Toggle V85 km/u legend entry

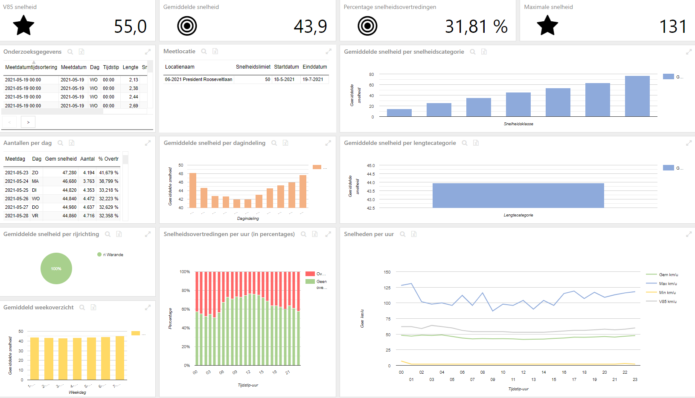[662, 301]
